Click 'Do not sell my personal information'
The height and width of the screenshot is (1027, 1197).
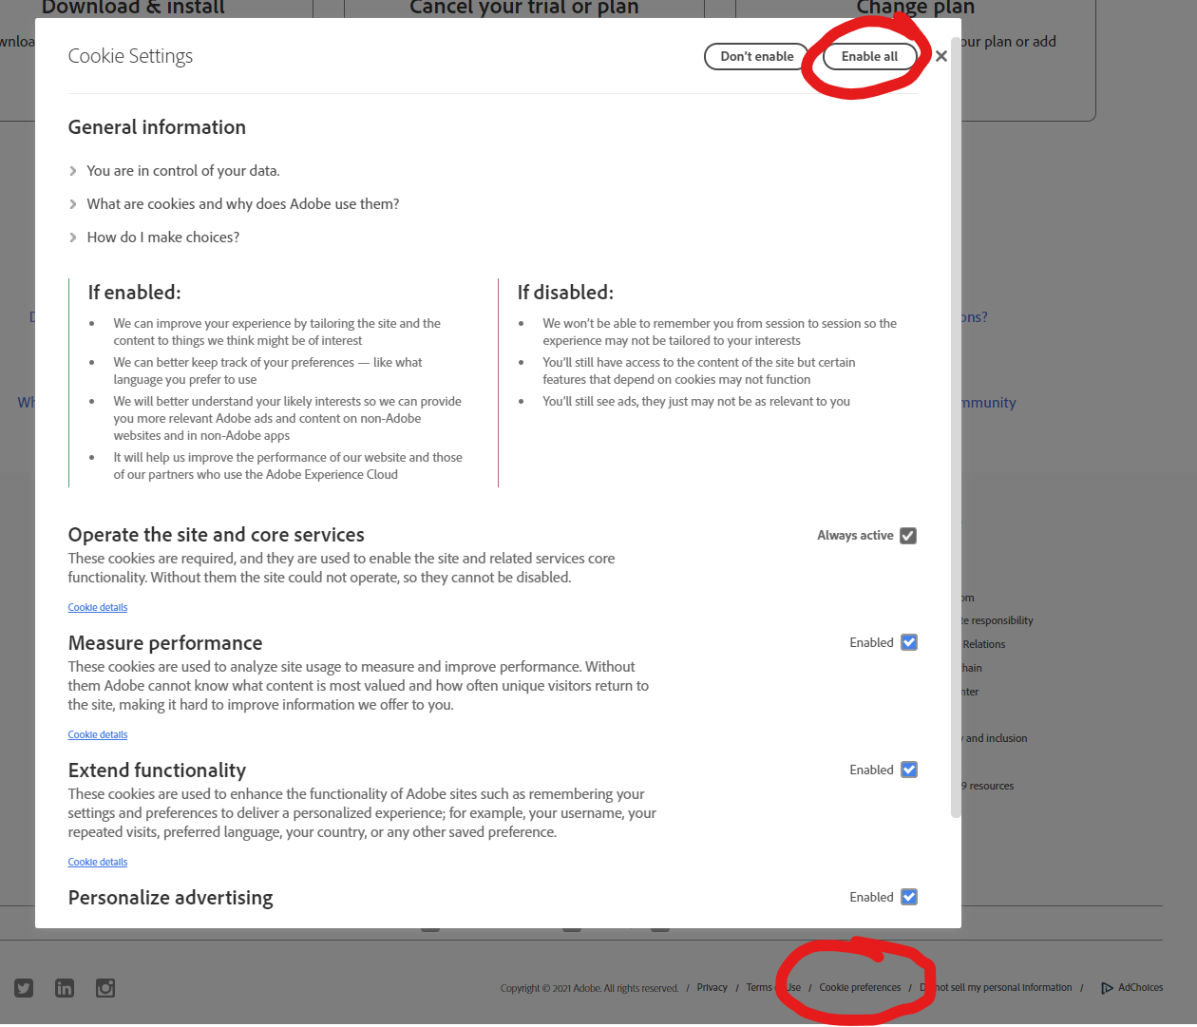point(996,987)
